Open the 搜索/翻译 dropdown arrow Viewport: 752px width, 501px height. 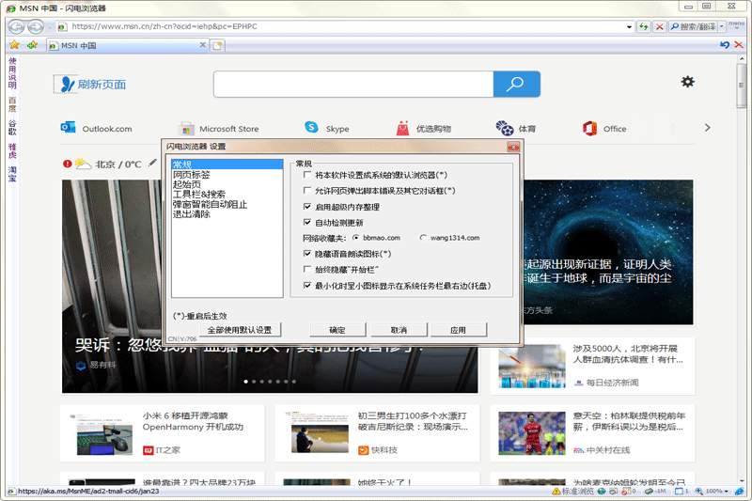point(722,27)
